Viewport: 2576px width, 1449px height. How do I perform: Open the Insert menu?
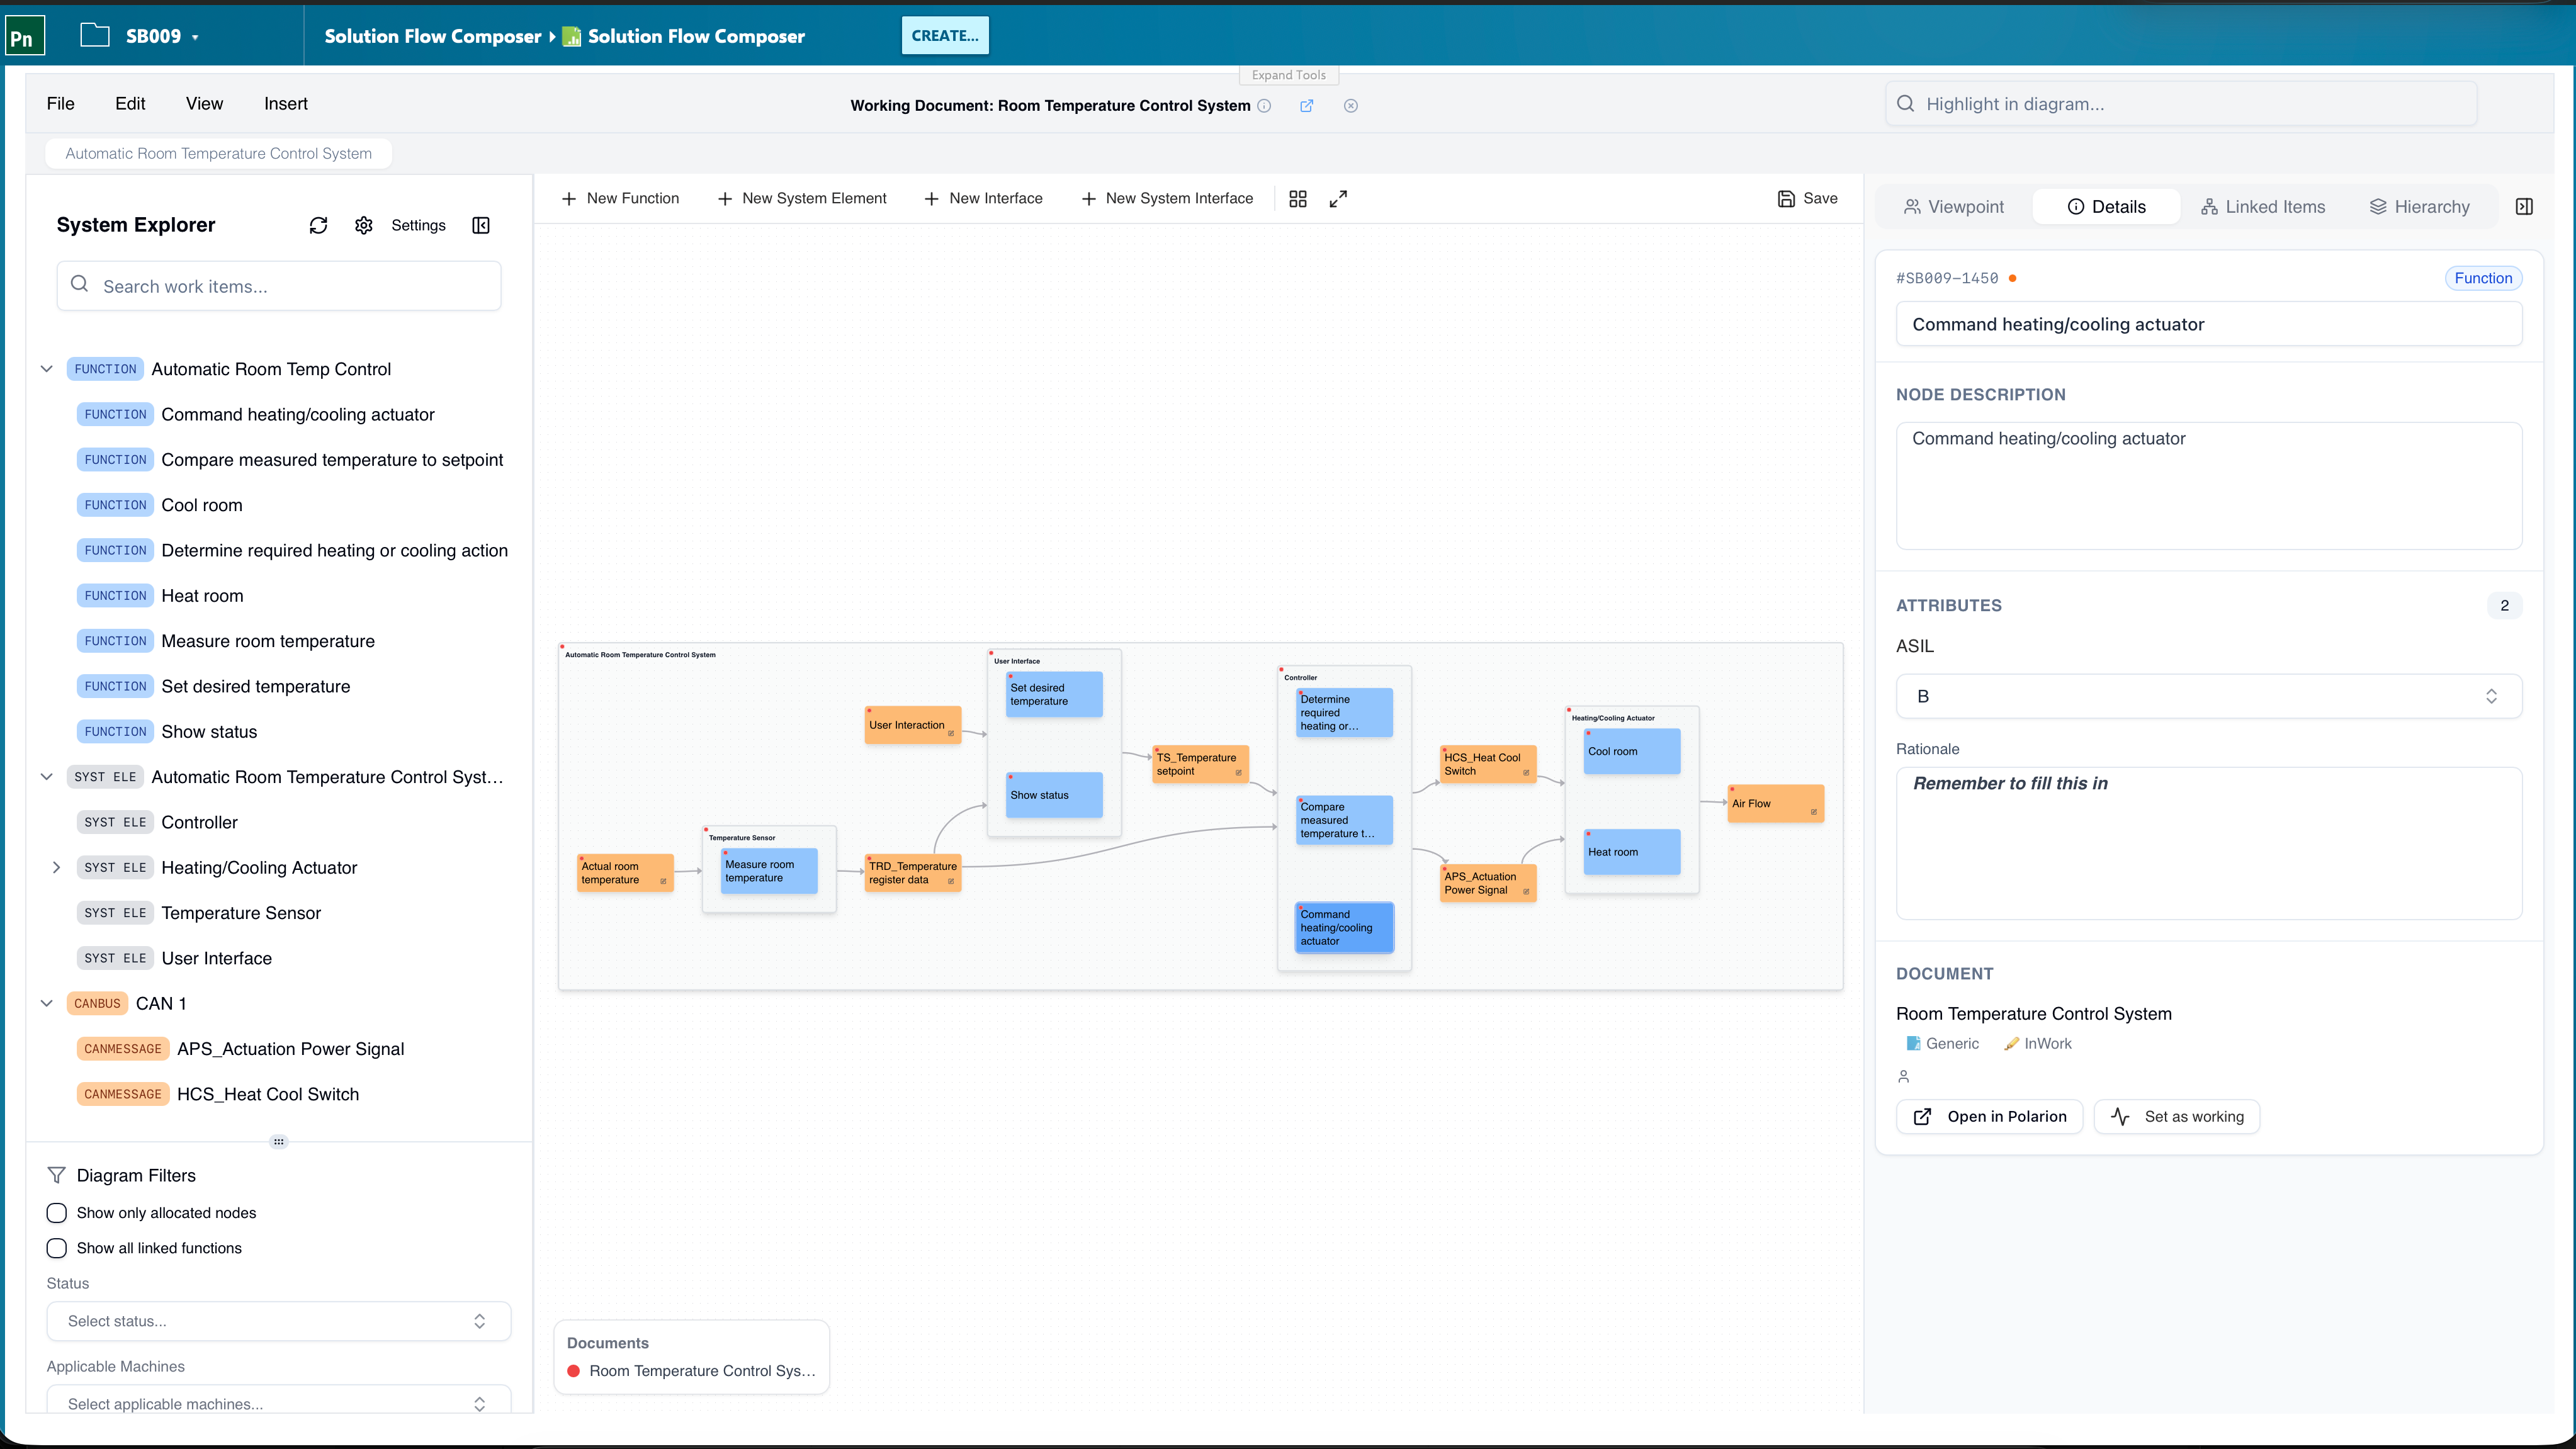(285, 103)
